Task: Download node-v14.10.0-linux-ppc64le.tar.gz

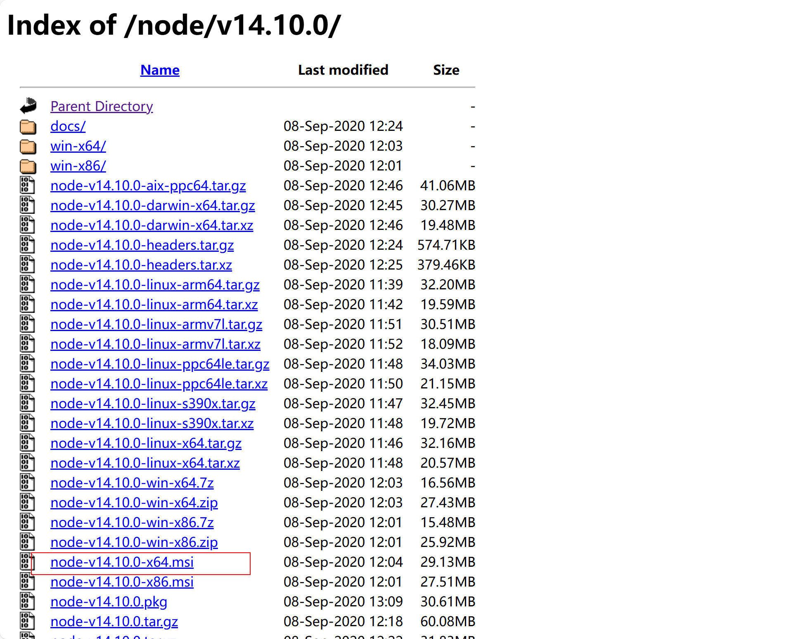Action: 160,364
